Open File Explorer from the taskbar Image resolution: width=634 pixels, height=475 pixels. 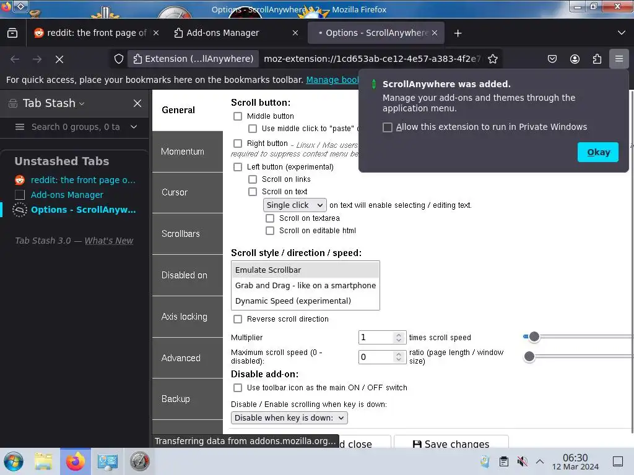tap(43, 461)
